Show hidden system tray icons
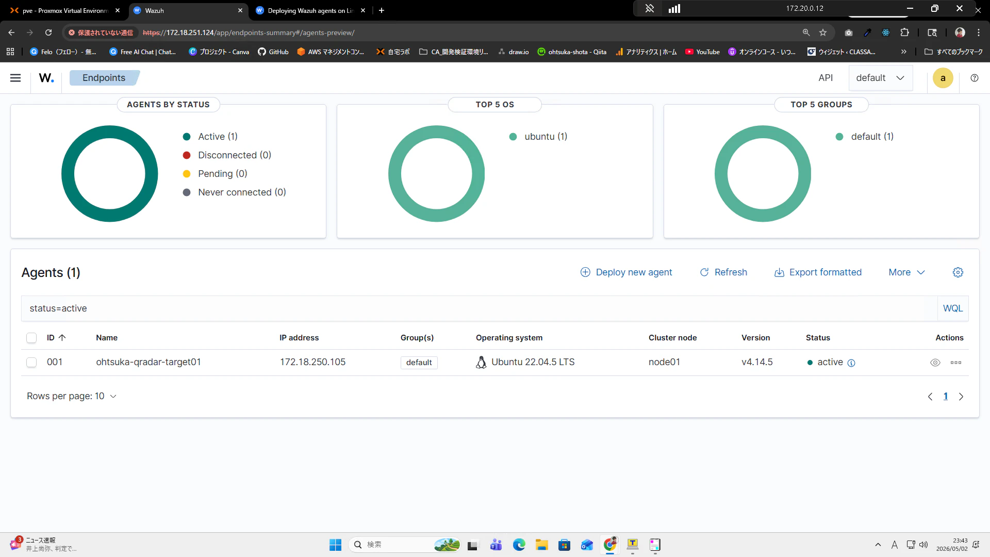Viewport: 990px width, 557px height. [x=878, y=545]
